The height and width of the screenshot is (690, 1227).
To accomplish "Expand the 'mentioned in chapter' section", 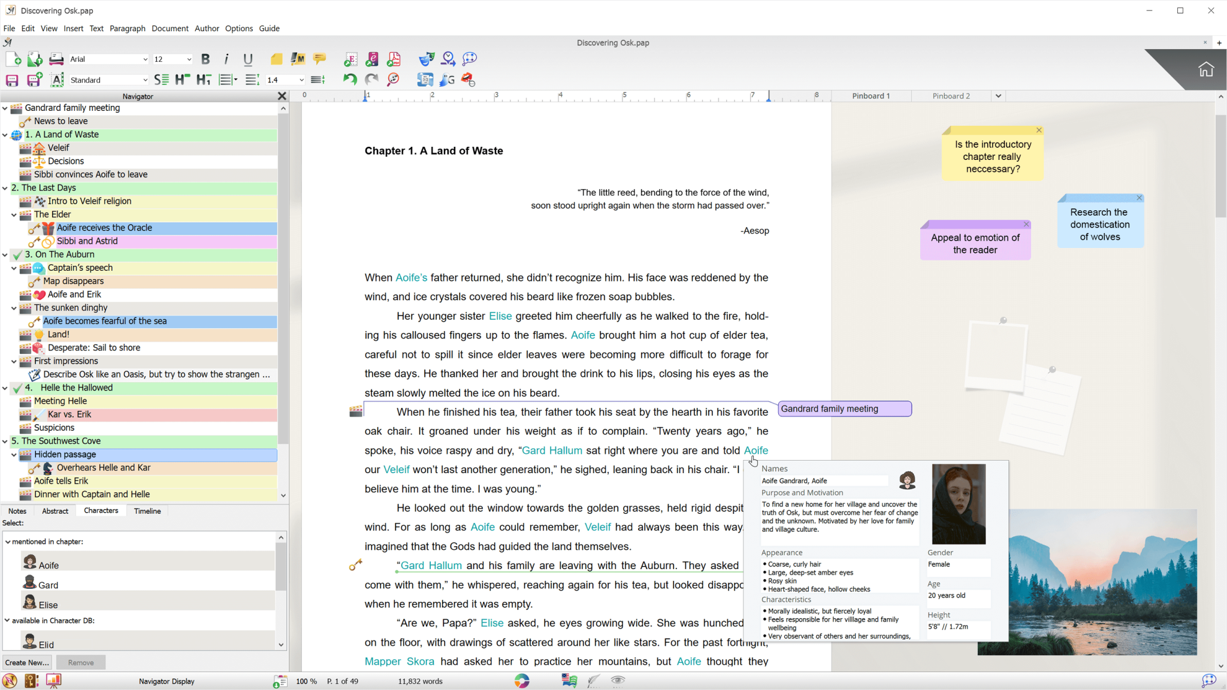I will tap(7, 541).
